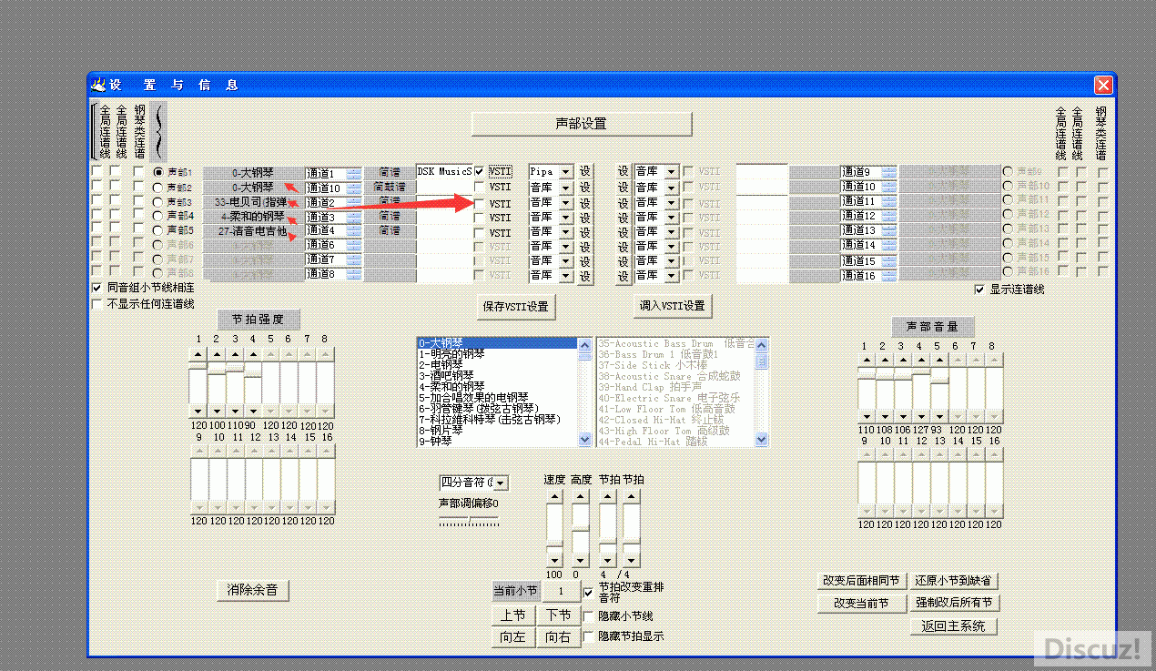The width and height of the screenshot is (1156, 671).
Task: Click the app icon in the title bar
Action: click(98, 85)
